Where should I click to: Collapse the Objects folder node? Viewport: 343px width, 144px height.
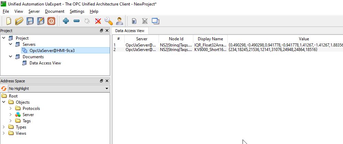pyautogui.click(x=4, y=102)
